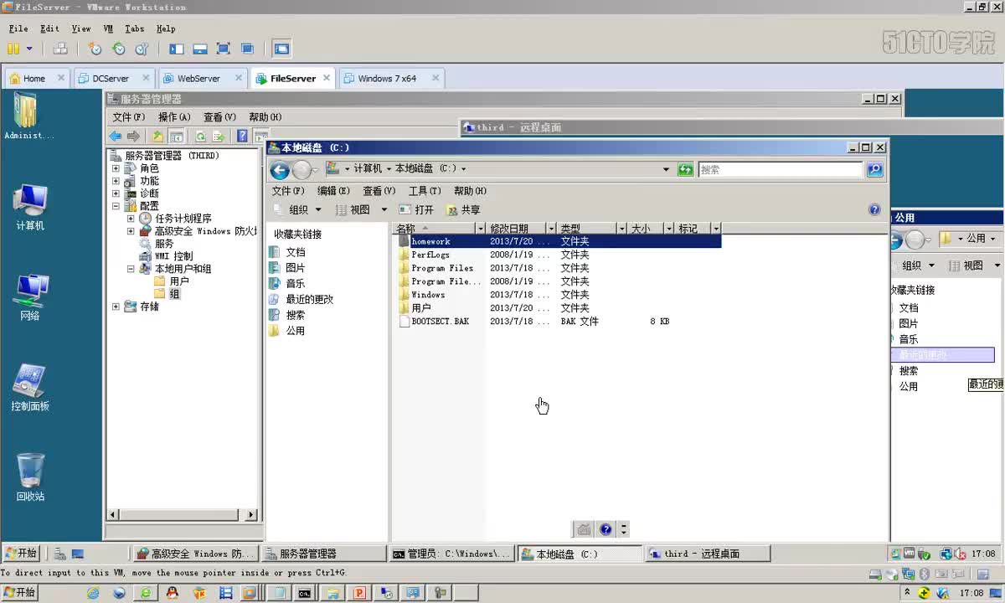The width and height of the screenshot is (1005, 603).
Task: Click the VMware take snapshot icon
Action: [x=95, y=49]
